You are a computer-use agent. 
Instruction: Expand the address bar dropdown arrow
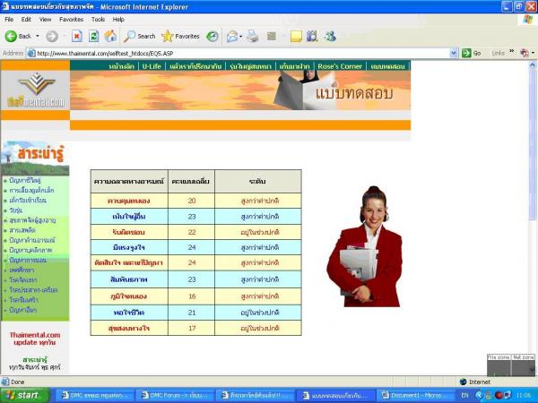tap(453, 53)
